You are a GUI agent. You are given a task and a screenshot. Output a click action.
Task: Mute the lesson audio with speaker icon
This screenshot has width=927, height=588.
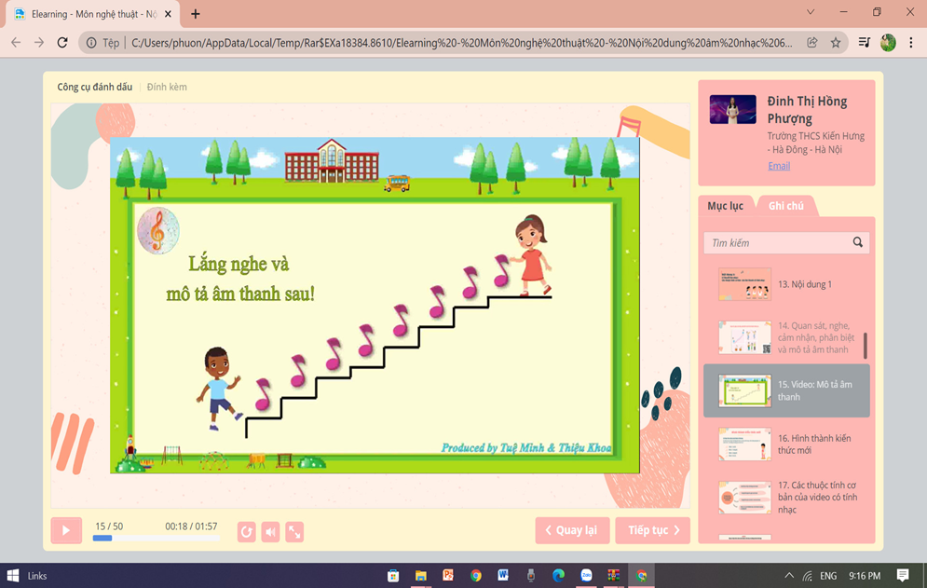270,531
